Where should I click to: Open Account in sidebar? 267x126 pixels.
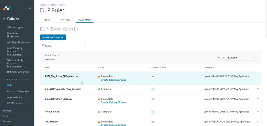pos(7,121)
